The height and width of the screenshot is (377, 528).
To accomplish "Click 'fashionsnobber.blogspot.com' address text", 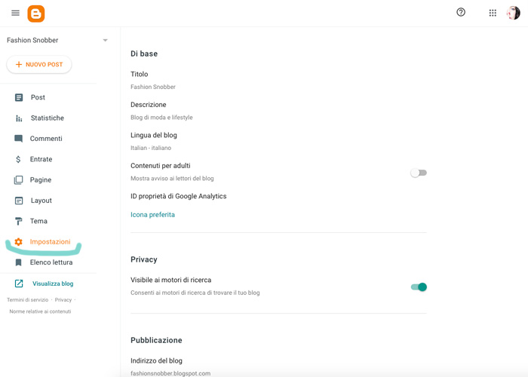I will pos(170,373).
